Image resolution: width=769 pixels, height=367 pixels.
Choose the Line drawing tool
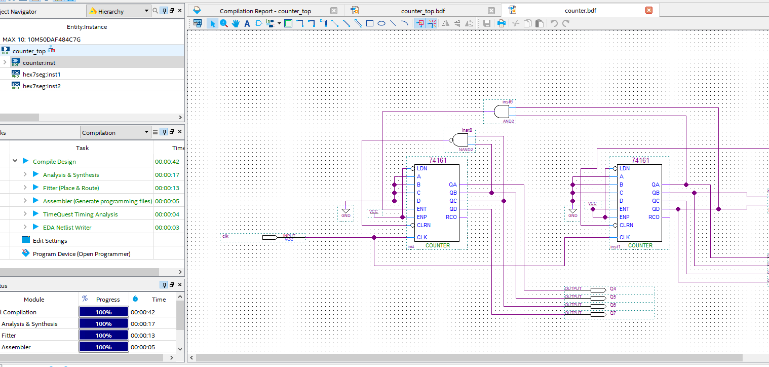pyautogui.click(x=393, y=23)
